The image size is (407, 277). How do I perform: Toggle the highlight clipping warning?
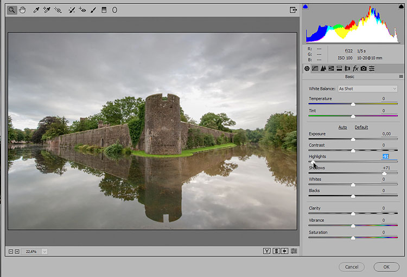(401, 7)
